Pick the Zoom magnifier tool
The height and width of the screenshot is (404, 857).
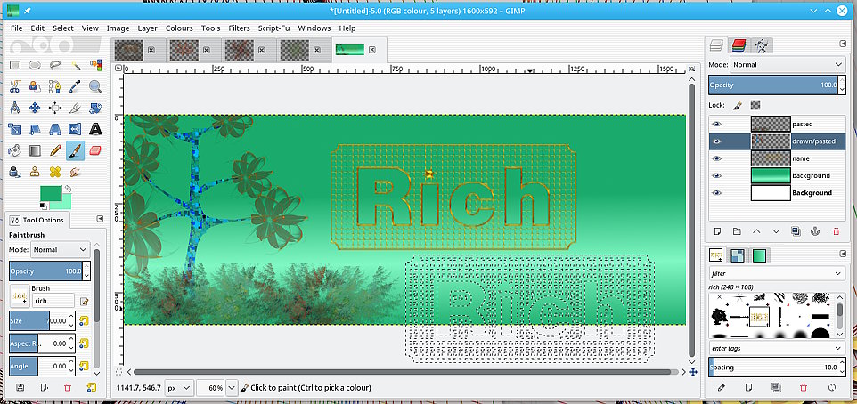tap(95, 85)
